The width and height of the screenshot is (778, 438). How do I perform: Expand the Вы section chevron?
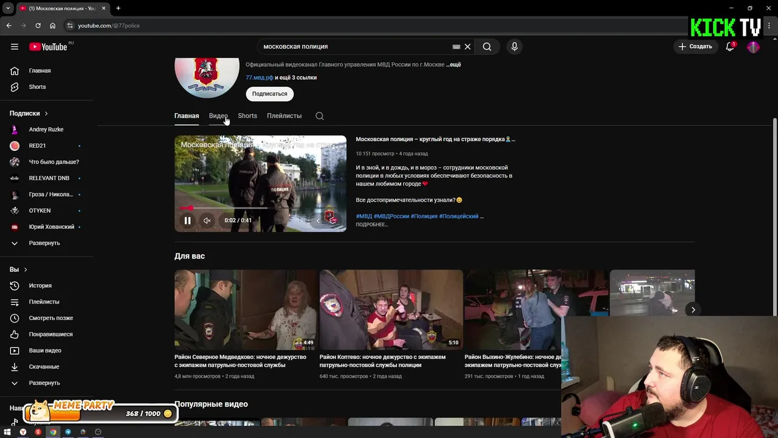click(25, 269)
